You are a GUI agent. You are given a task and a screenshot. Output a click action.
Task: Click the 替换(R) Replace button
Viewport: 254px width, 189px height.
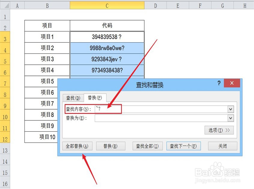tap(111, 146)
